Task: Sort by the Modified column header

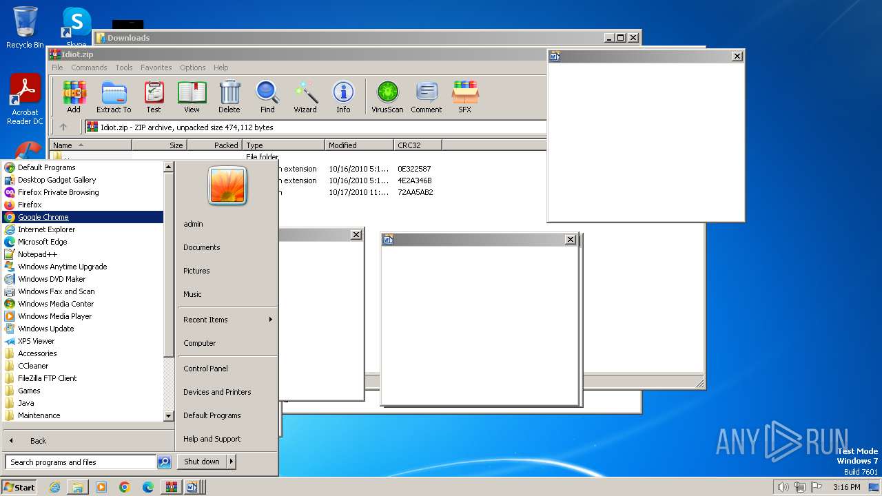Action: [x=359, y=145]
